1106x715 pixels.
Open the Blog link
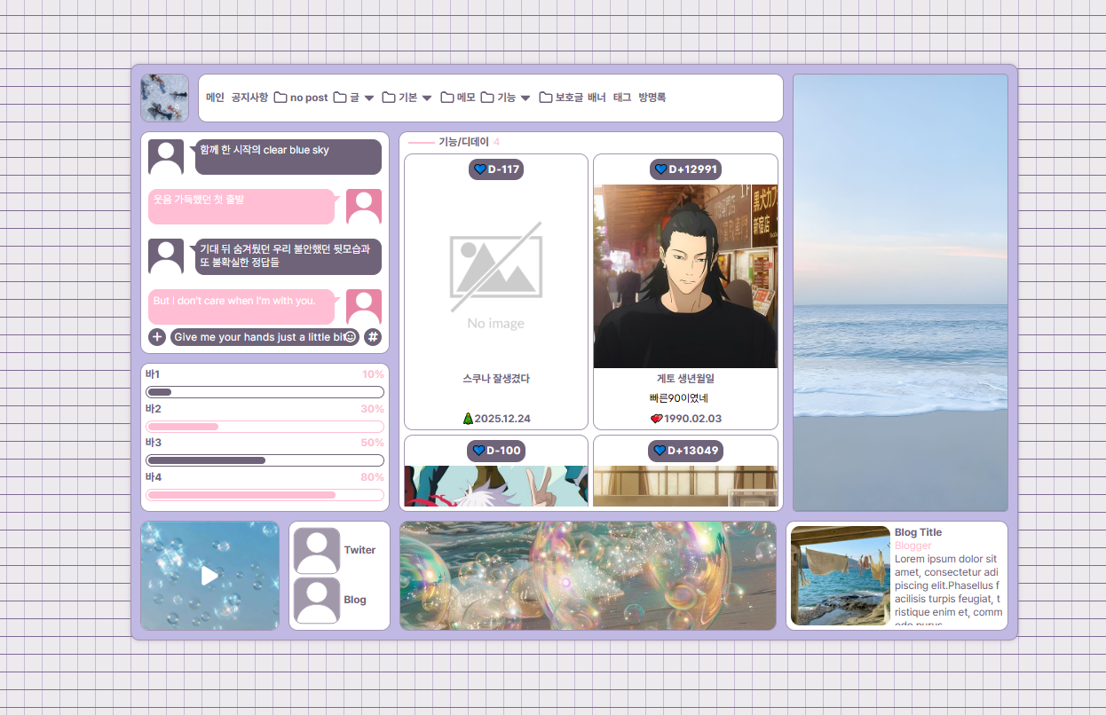point(355,601)
